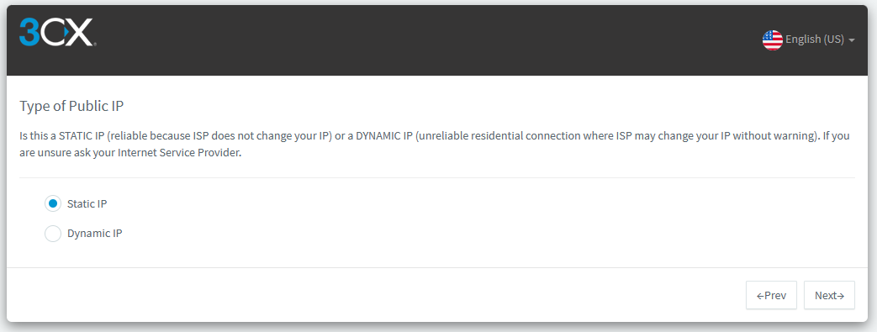Choose the Dynamic IP text label
This screenshot has width=877, height=332.
point(94,233)
